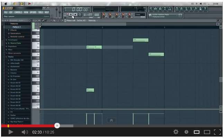Open the Linear snap dropdown
224x138 pixels.
click(140, 15)
